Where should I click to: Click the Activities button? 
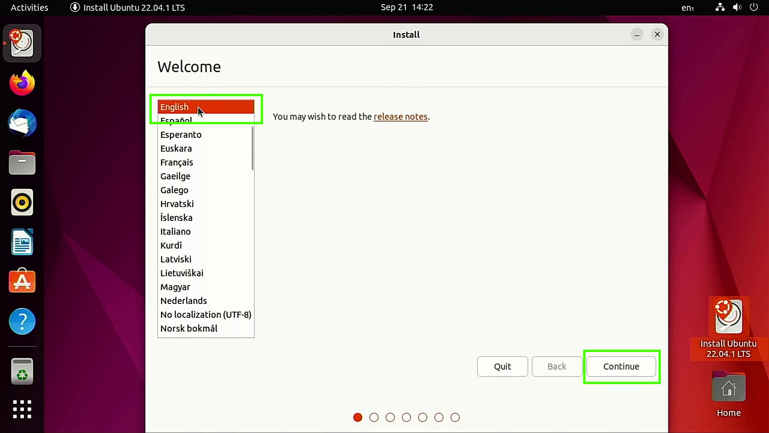coord(29,8)
